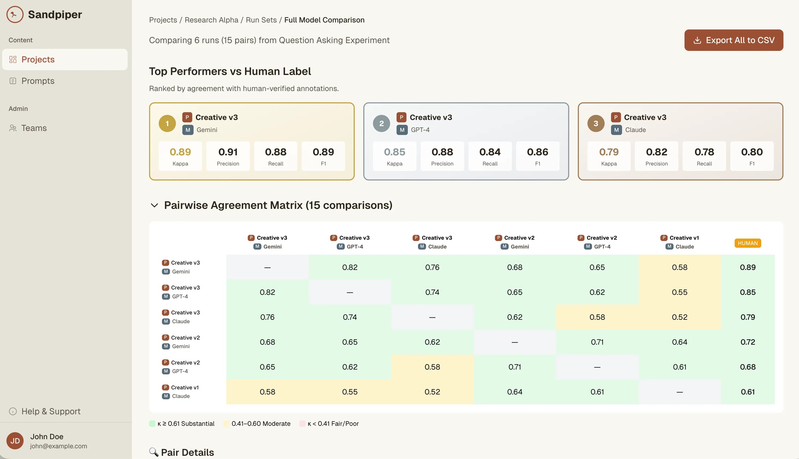
Task: Click the Sandpiper bird logo icon
Action: point(15,14)
